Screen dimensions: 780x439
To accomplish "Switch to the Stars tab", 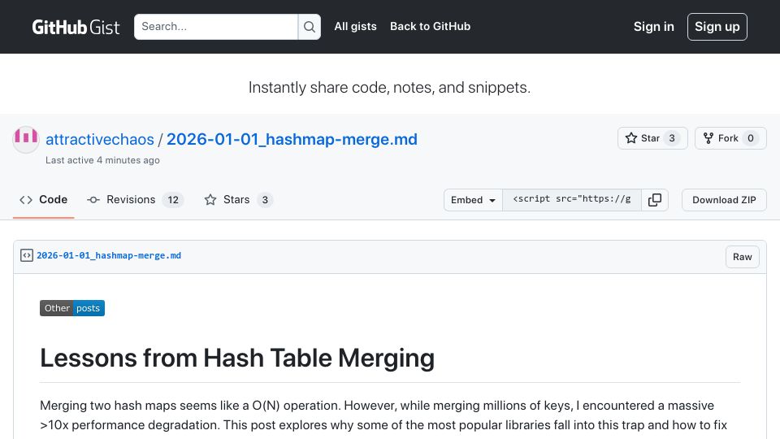I will click(239, 200).
